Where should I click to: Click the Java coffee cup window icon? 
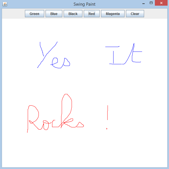(x=5, y=4)
